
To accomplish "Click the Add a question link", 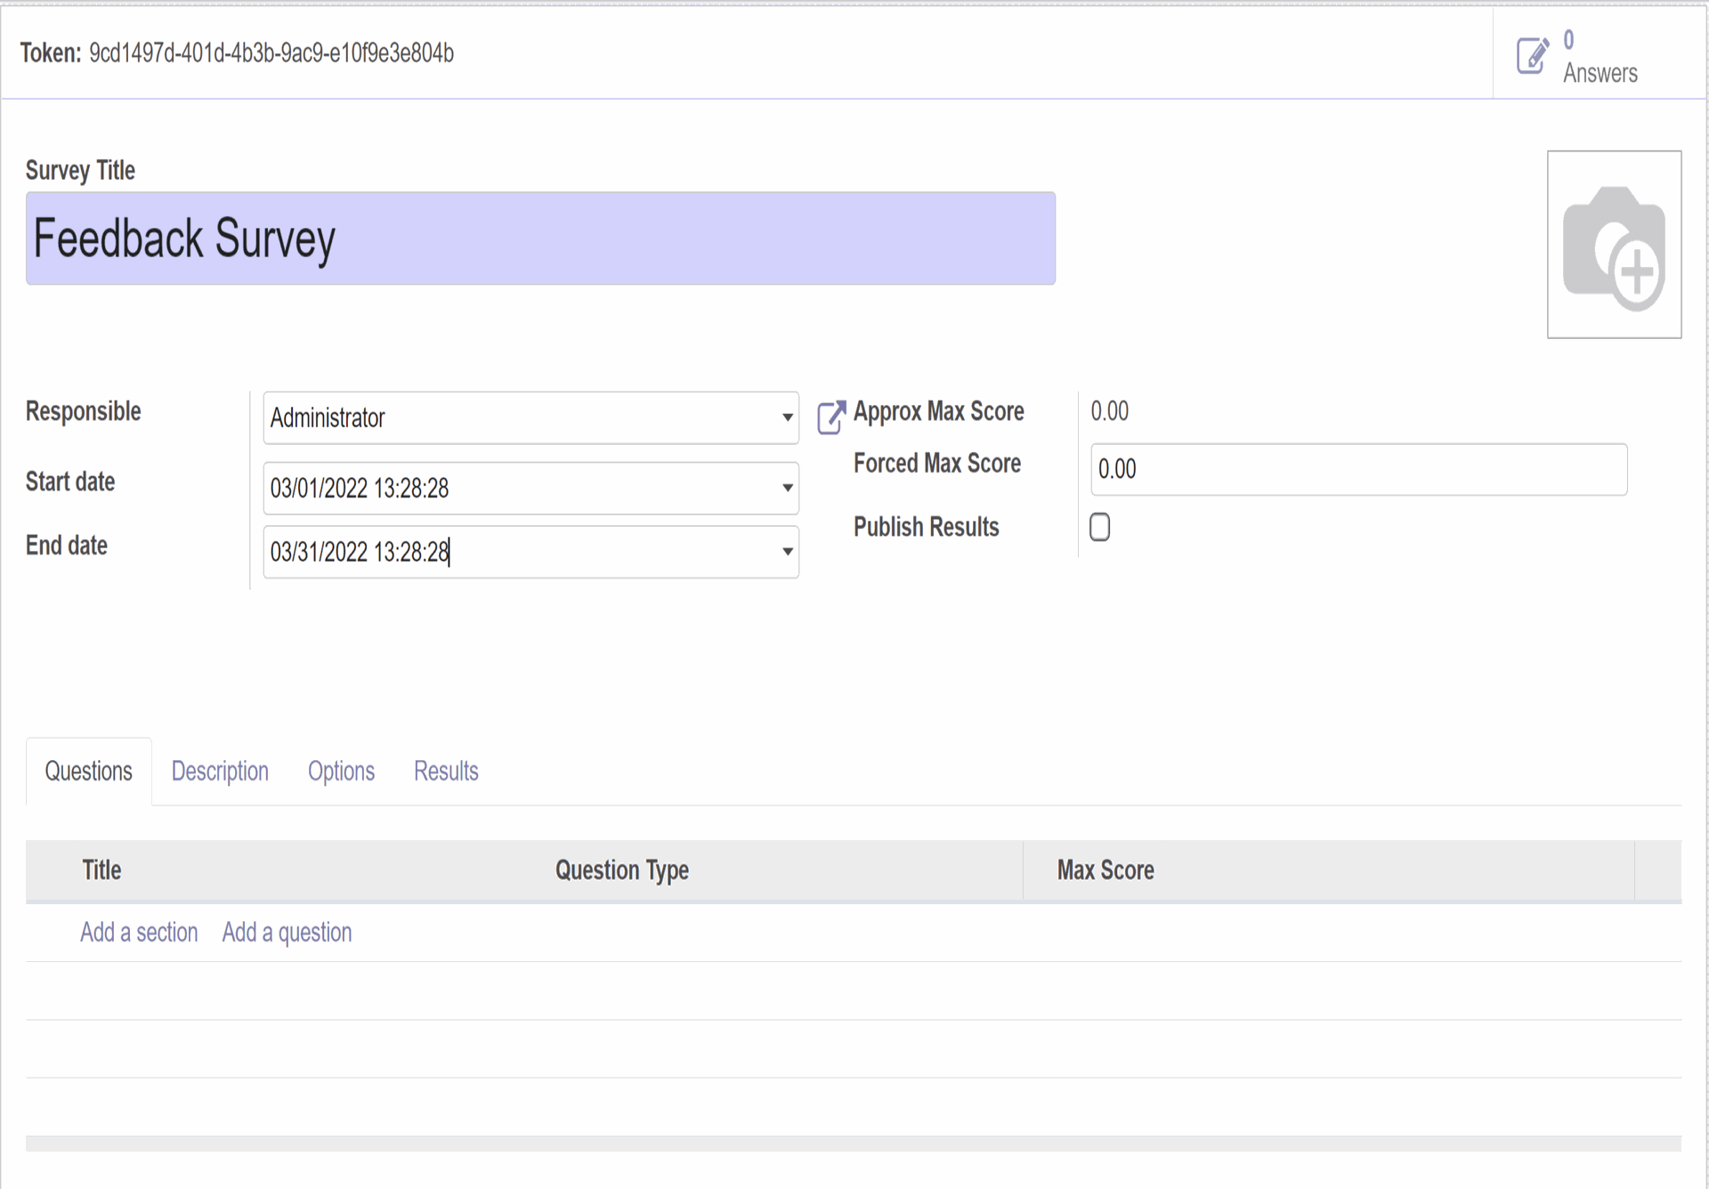I will point(286,932).
